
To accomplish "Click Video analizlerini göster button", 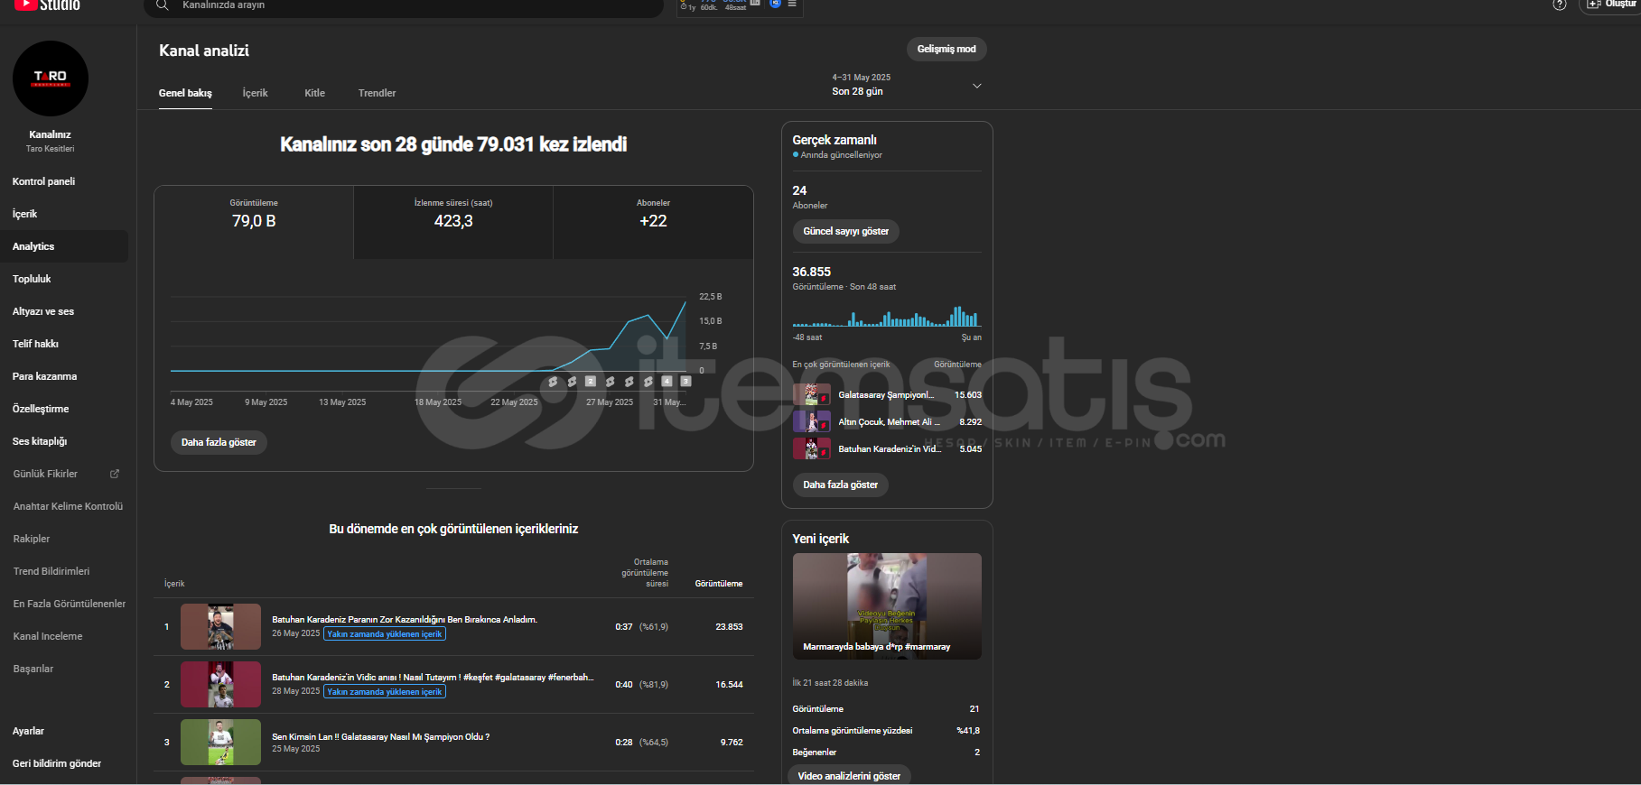I will point(849,776).
